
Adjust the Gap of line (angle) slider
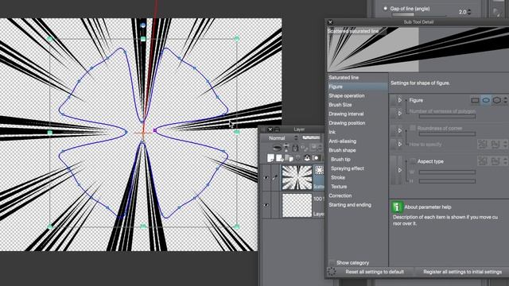[419, 14]
